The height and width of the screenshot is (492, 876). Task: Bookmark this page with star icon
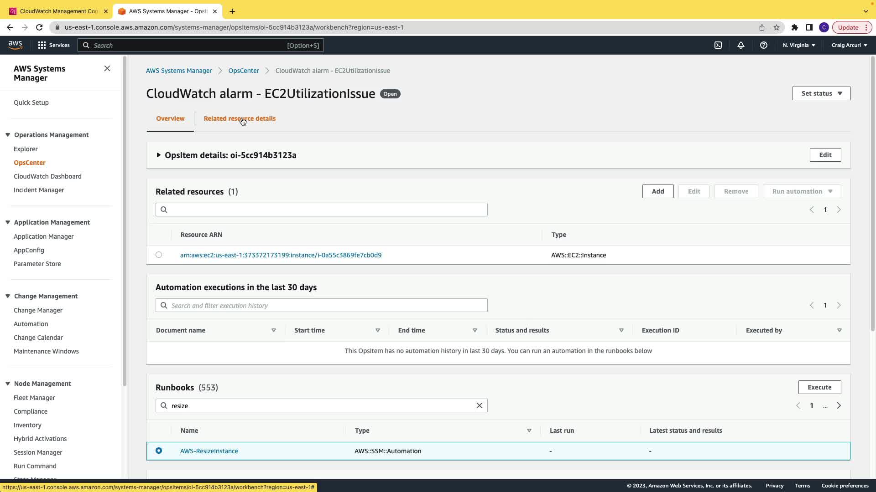[x=777, y=27]
